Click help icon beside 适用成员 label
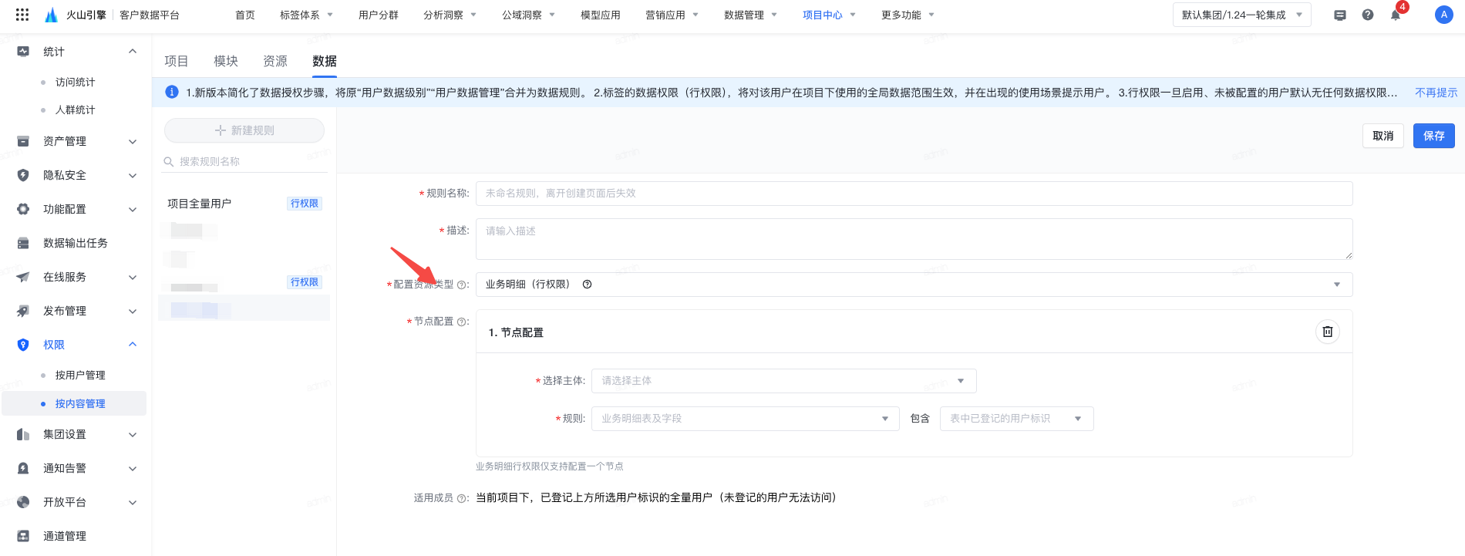1465x556 pixels. [462, 499]
